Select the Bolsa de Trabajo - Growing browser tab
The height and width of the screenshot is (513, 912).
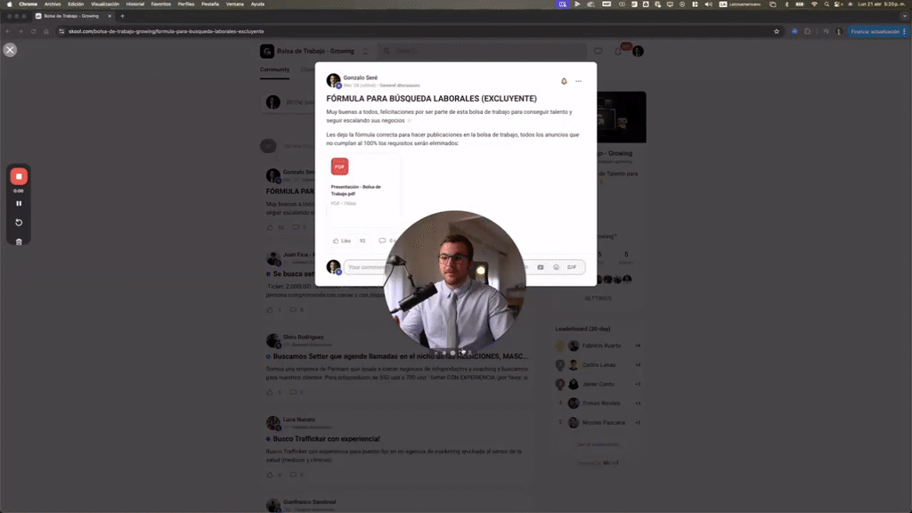71,16
